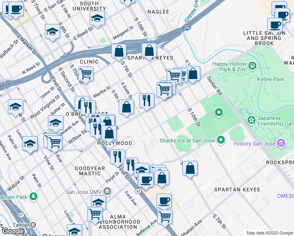Screen dimensions: 294x236
Task: Open the graduation cap marker near E Reed St
Action: 52,31
